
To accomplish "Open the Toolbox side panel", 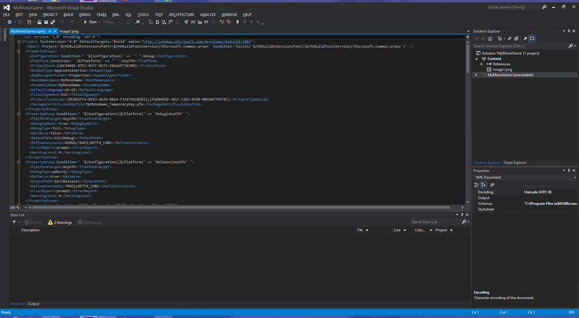I will click(5, 34).
